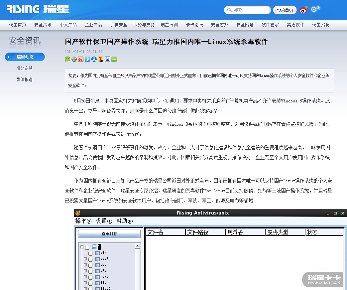
Task: Click the dev folder icon
Action: (98, 264)
